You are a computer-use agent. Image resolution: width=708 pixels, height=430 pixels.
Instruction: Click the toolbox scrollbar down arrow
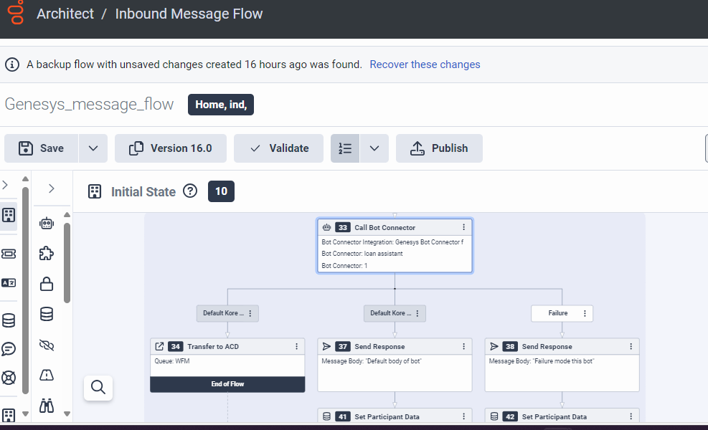coord(67,414)
